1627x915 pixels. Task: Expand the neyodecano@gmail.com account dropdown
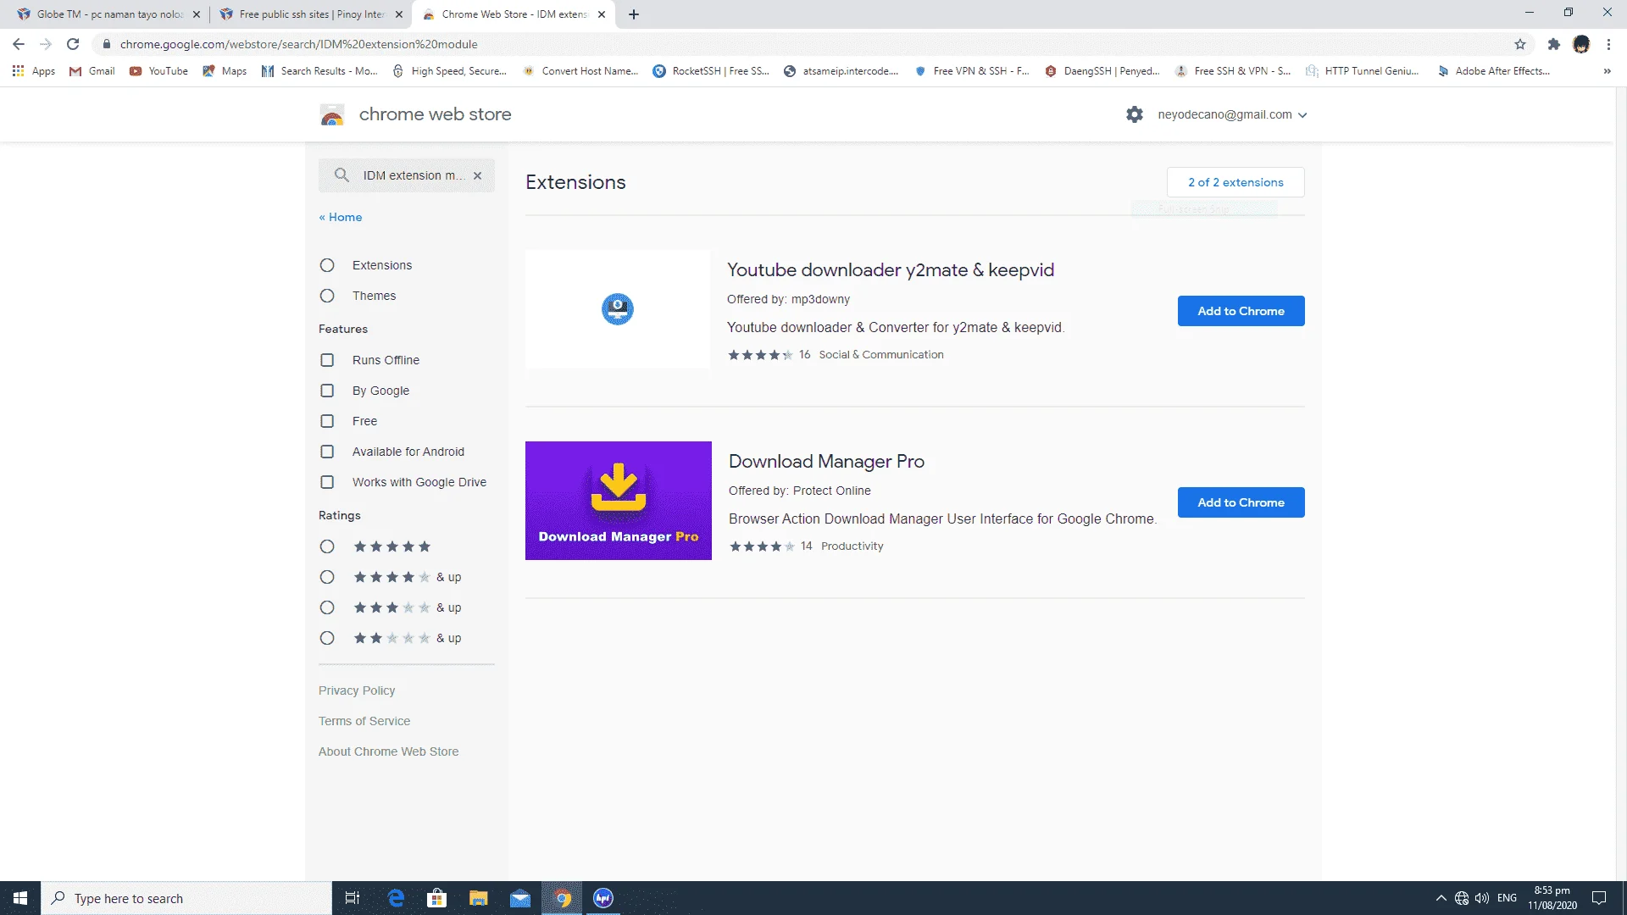point(1233,114)
